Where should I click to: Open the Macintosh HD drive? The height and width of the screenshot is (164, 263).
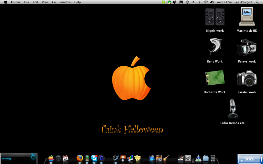(247, 16)
